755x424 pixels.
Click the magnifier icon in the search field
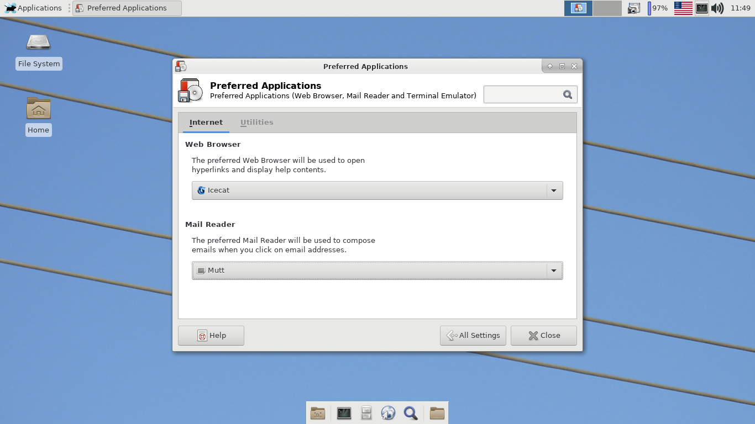click(x=568, y=94)
